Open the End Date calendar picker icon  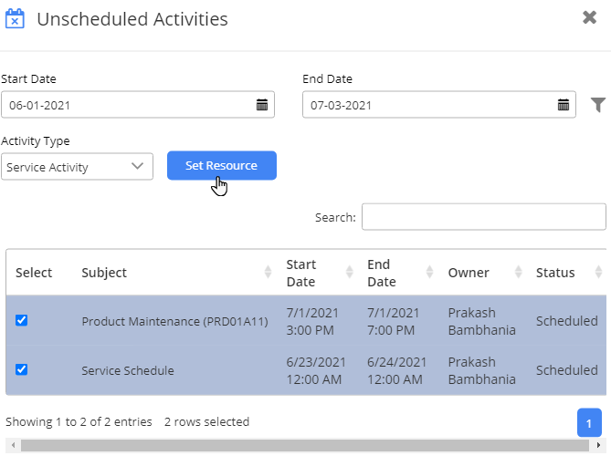[564, 105]
